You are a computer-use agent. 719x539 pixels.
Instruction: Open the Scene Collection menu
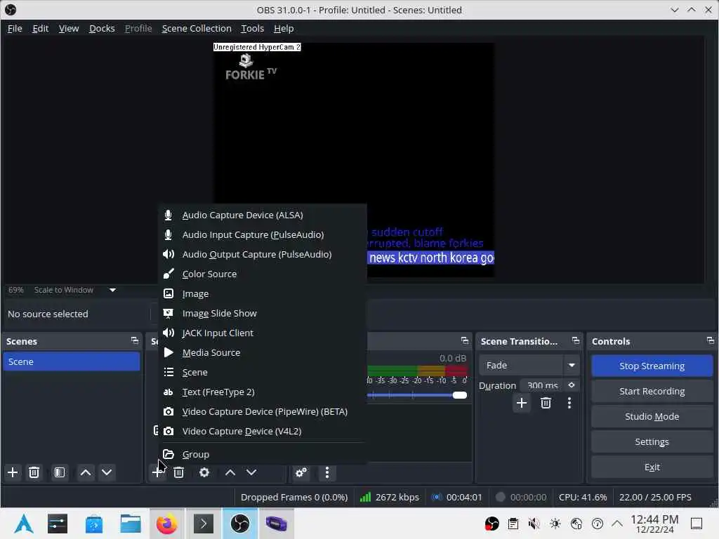[x=197, y=28]
